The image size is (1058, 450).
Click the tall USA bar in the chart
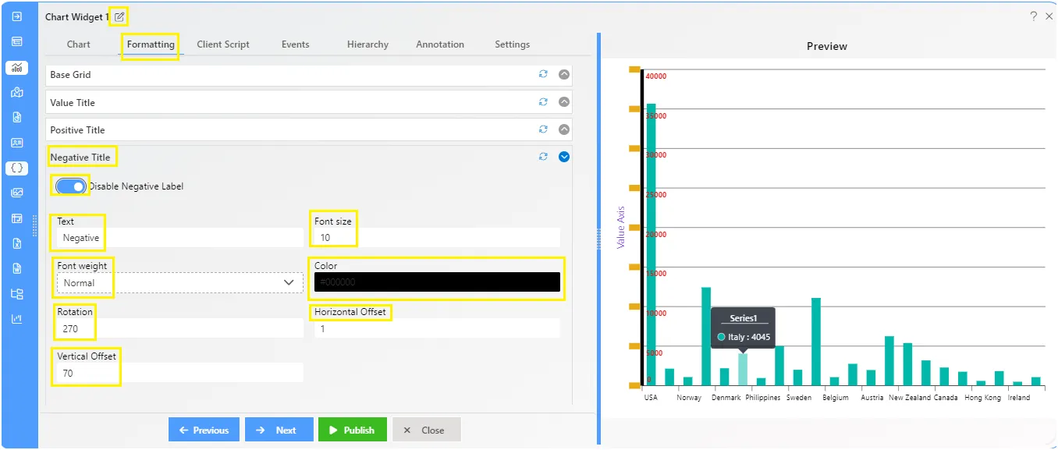tap(651, 244)
